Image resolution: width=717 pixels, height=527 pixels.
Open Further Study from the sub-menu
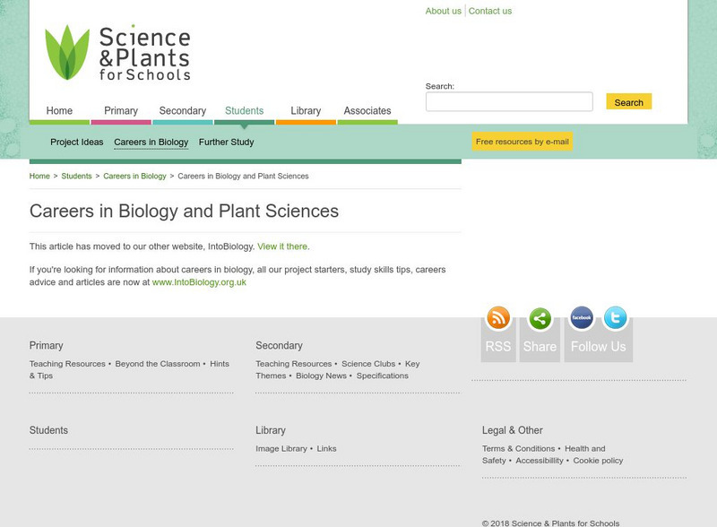[x=225, y=141]
